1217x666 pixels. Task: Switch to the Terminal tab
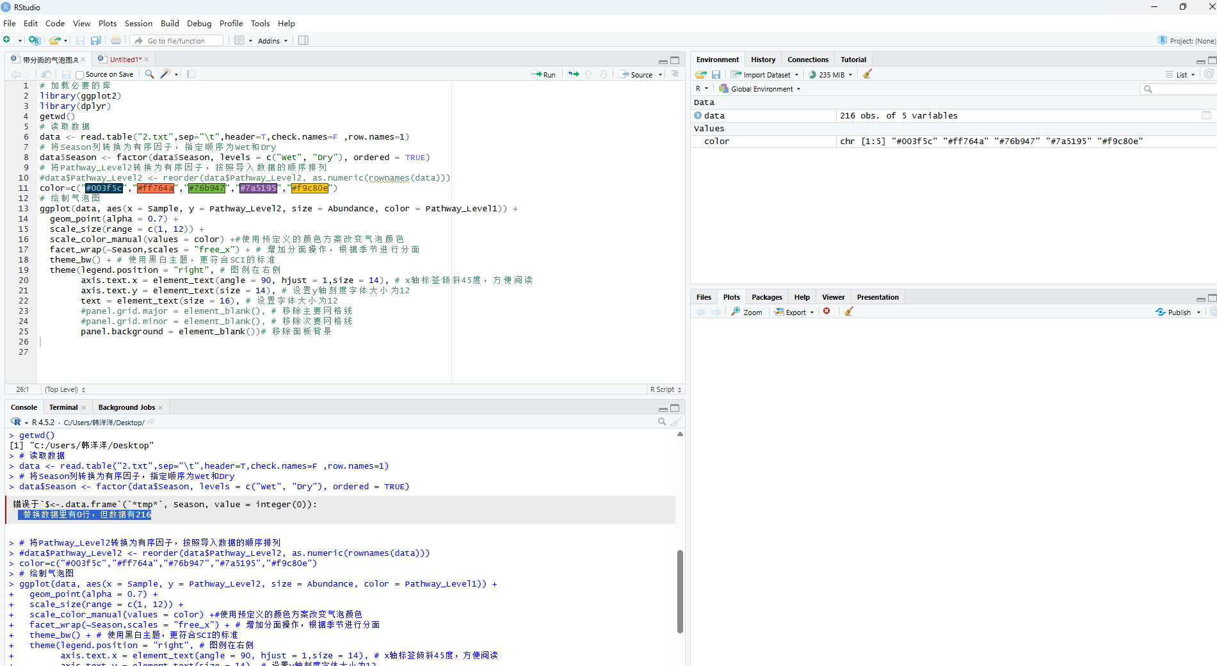(x=63, y=407)
